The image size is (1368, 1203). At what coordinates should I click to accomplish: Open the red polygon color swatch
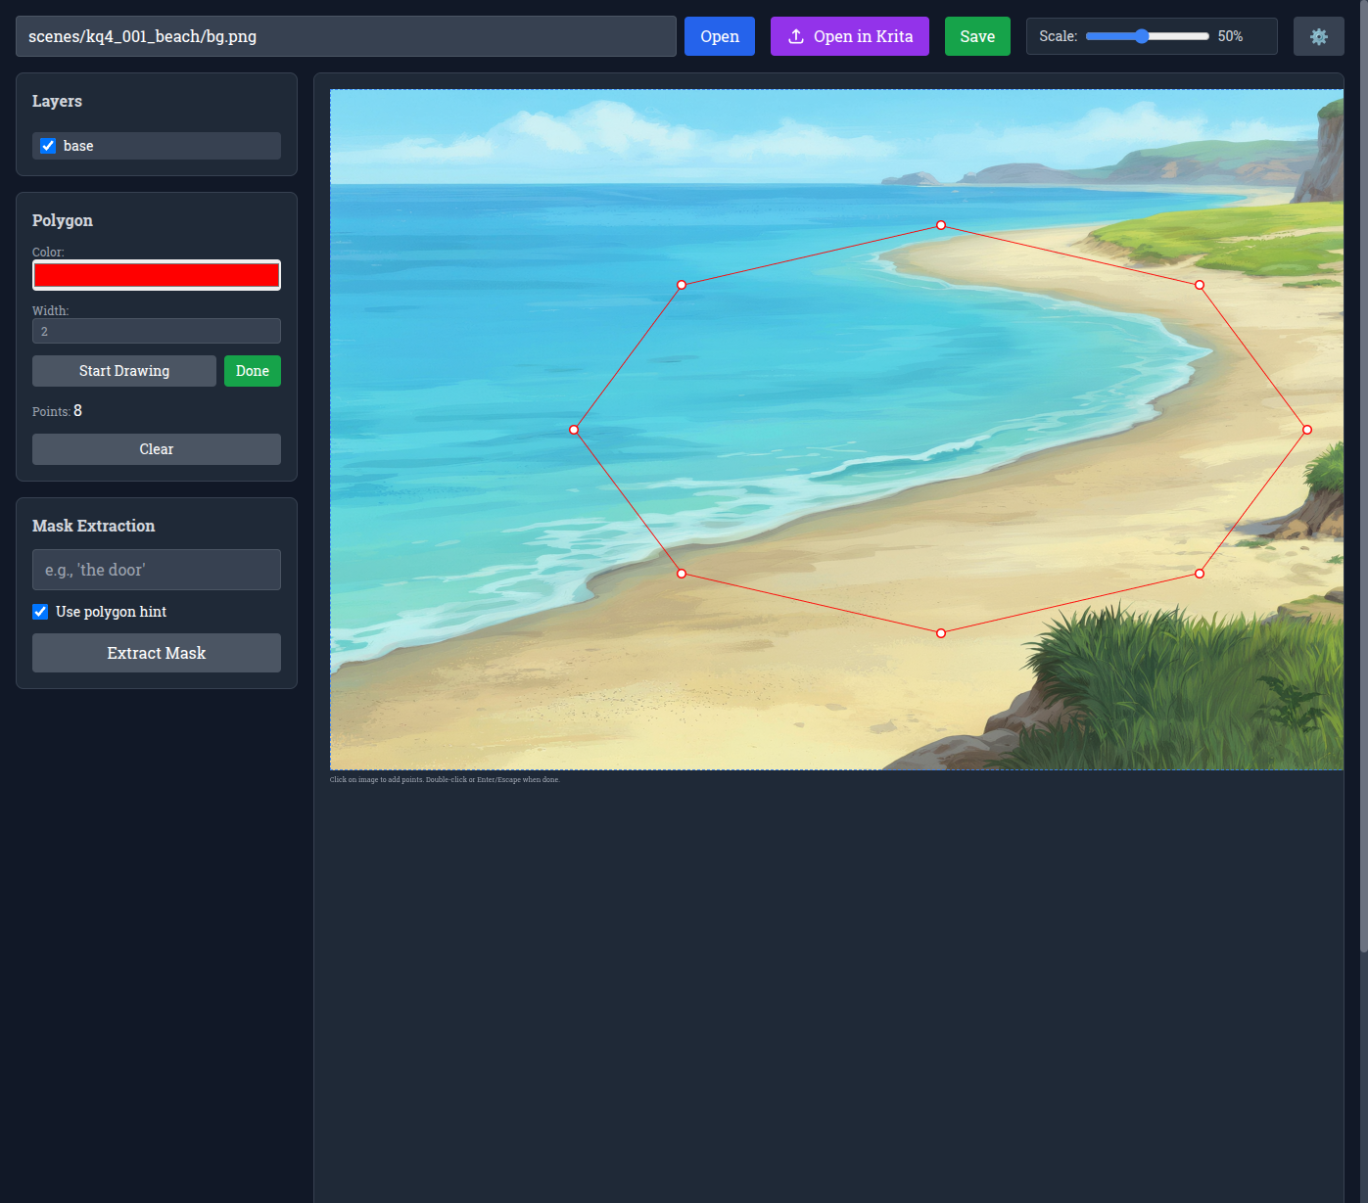tap(157, 275)
